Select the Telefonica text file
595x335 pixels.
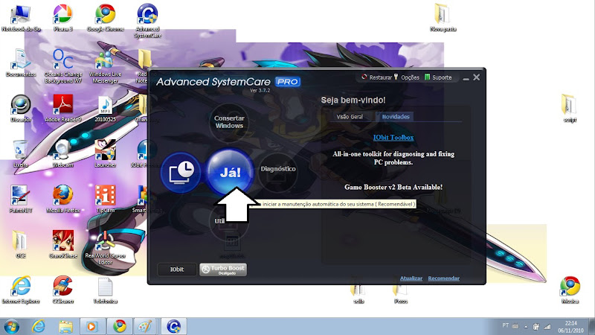[105, 290]
